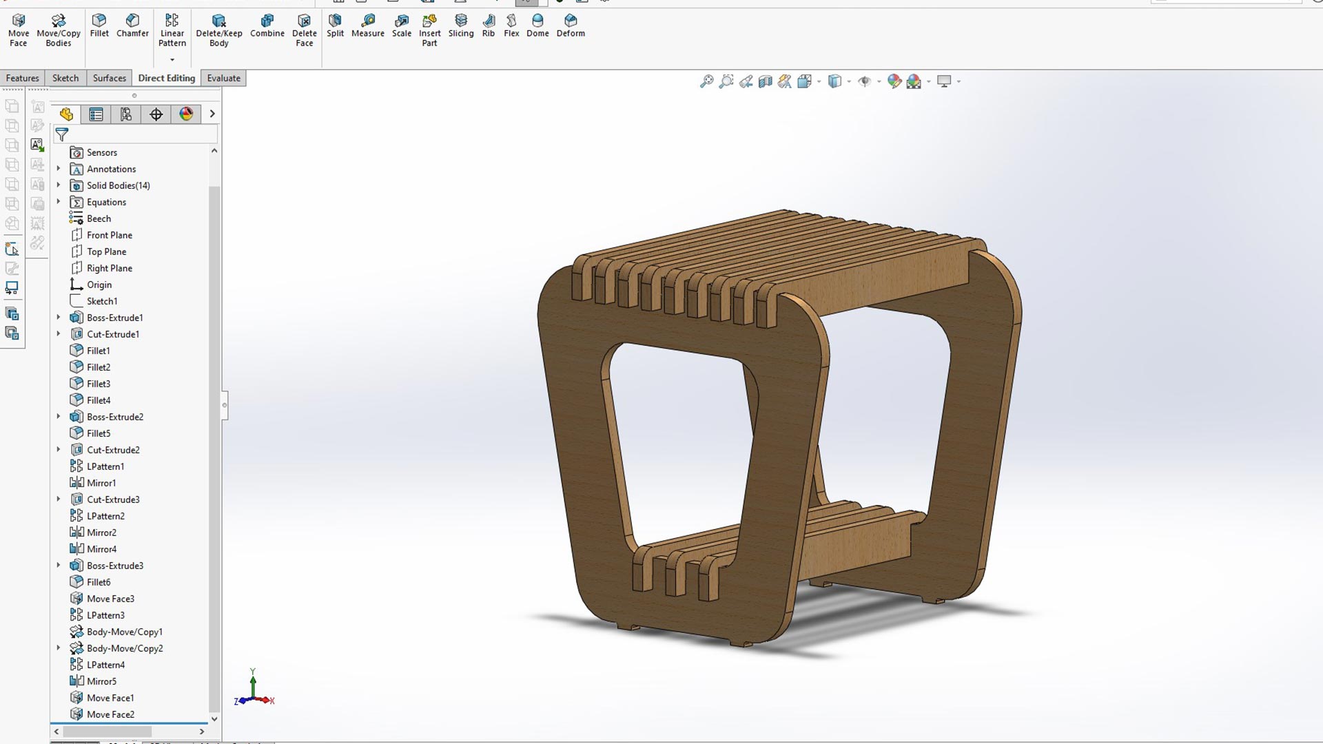This screenshot has height=744, width=1323.
Task: Select the Dome tool
Action: point(537,26)
